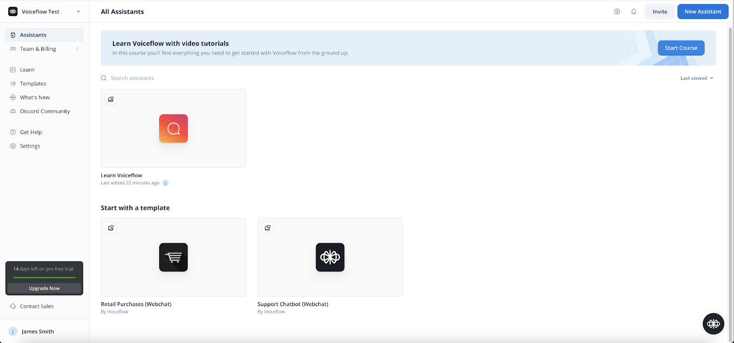Click the What's New icon

pos(13,97)
